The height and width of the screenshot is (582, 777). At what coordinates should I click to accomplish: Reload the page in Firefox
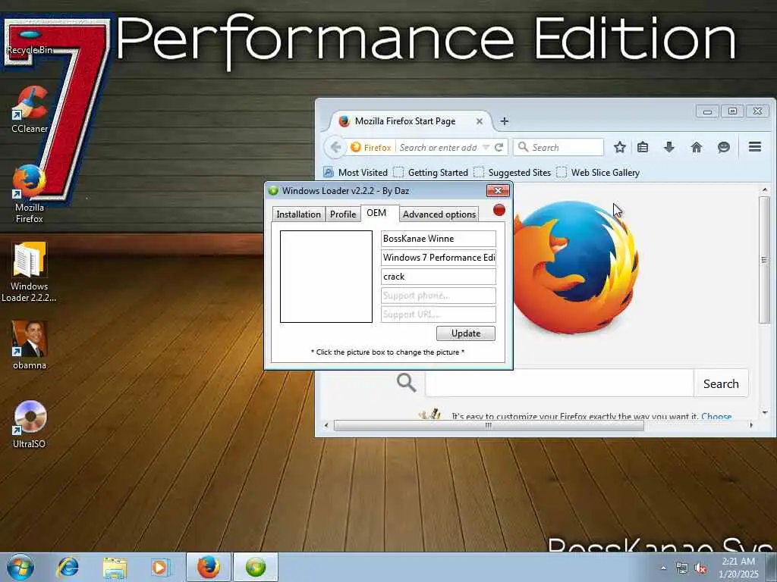(499, 147)
